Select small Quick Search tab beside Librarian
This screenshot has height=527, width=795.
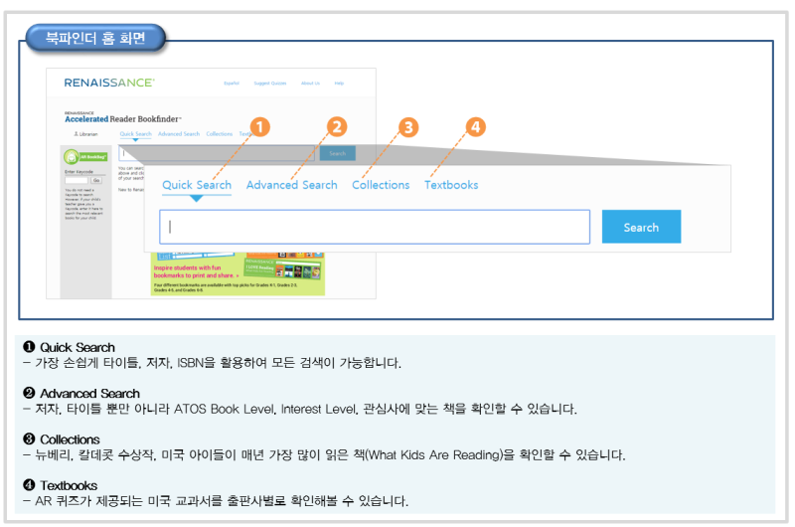pyautogui.click(x=135, y=134)
